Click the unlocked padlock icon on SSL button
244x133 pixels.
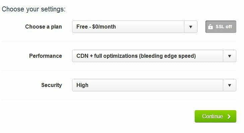point(210,27)
